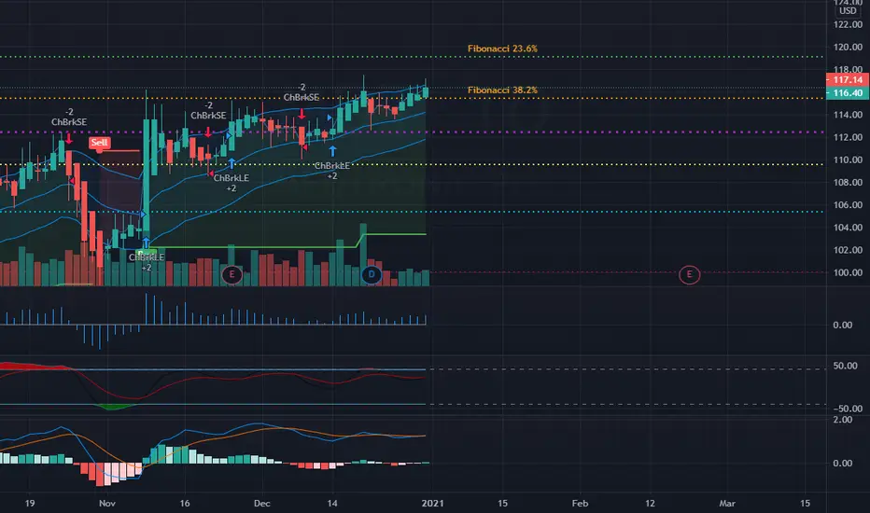
Task: Click the 50.00 oscillator scale value
Action: pyautogui.click(x=845, y=366)
